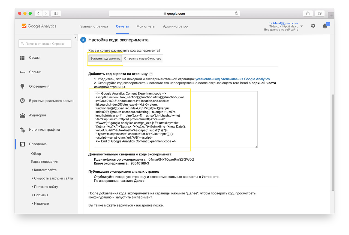
Task: Click the Источники трафика sidebar label
Action: [44, 130]
